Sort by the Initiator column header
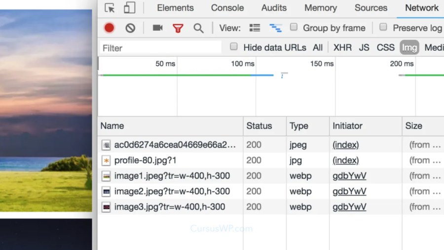This screenshot has width=444, height=250. pos(365,126)
